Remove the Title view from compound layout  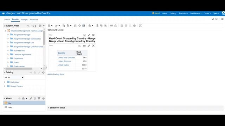(x=93, y=35)
